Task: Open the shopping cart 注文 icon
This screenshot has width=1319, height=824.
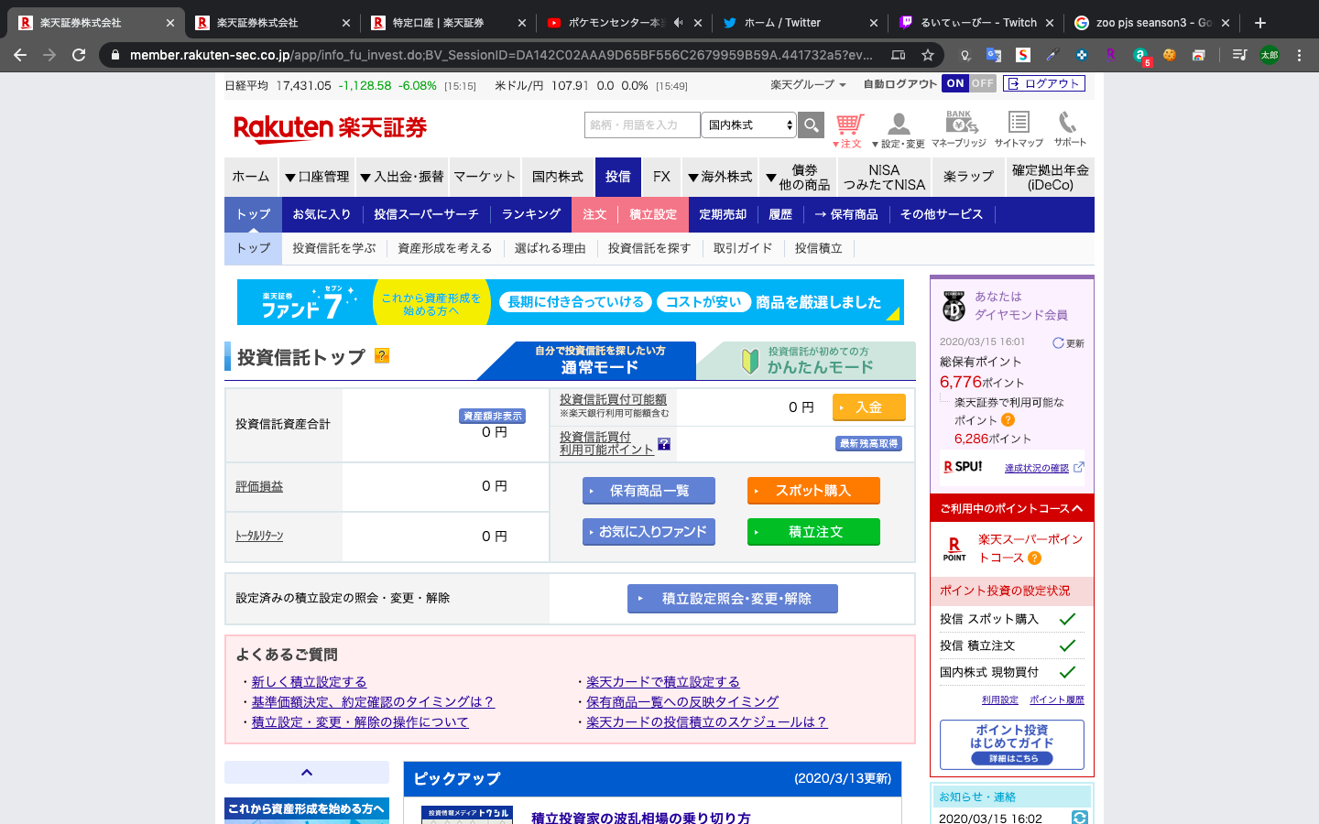Action: click(x=848, y=130)
